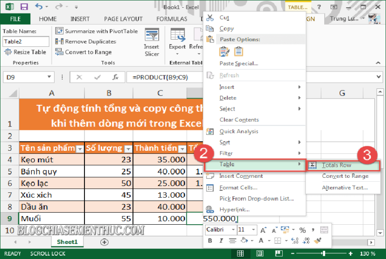386x259 pixels.
Task: Click the Undo arrow icon
Action: pos(39,6)
